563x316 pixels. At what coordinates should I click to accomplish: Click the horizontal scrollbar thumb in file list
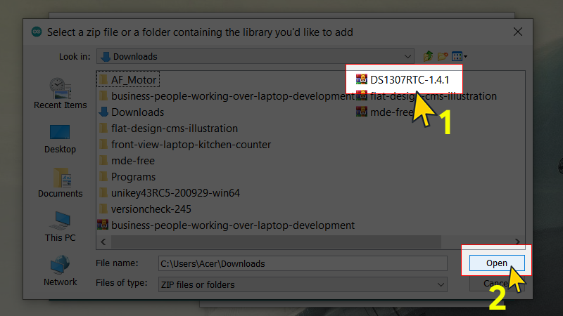click(276, 242)
